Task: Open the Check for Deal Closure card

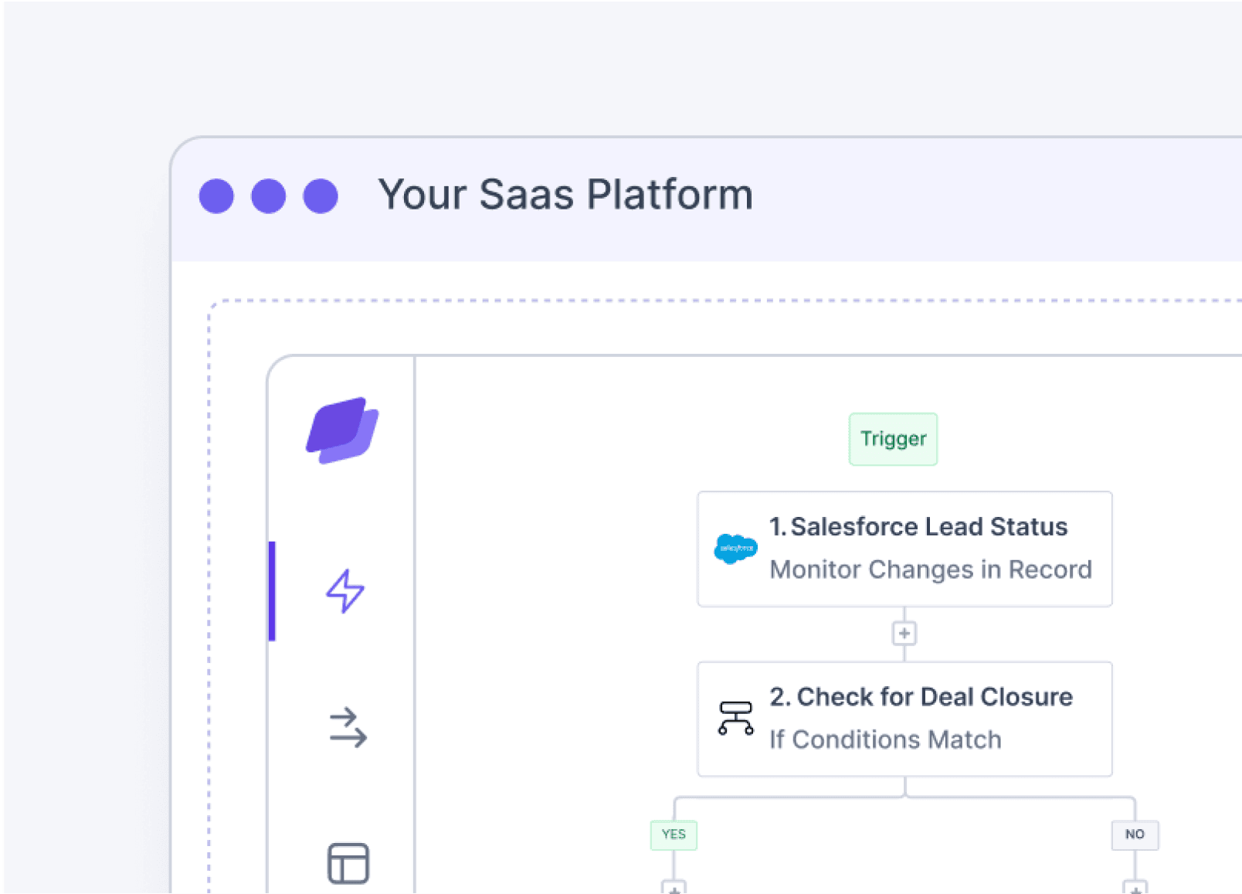Action: (x=904, y=719)
